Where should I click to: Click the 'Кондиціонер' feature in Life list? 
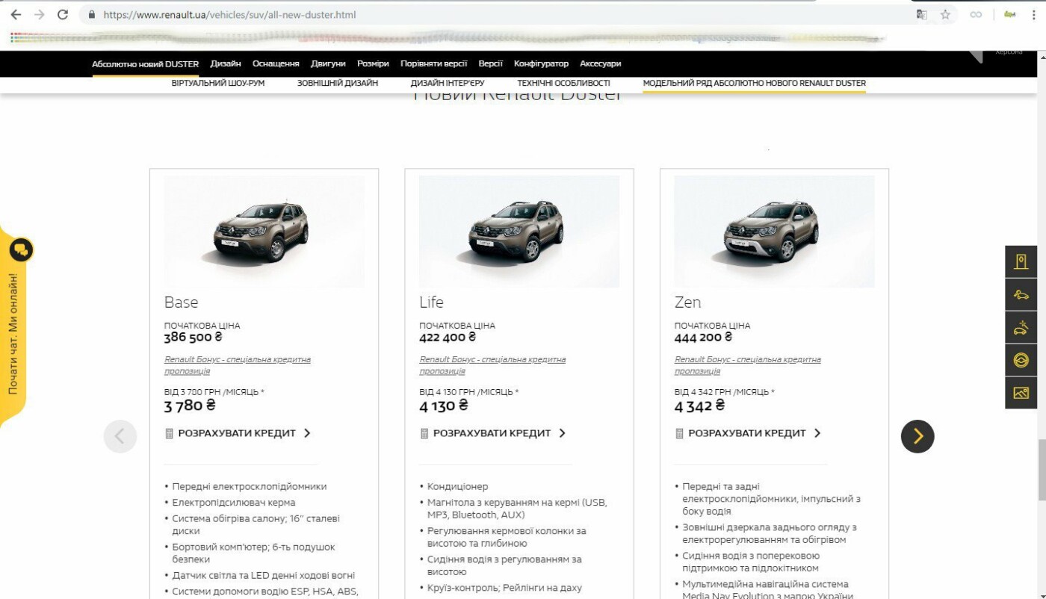[x=457, y=486]
